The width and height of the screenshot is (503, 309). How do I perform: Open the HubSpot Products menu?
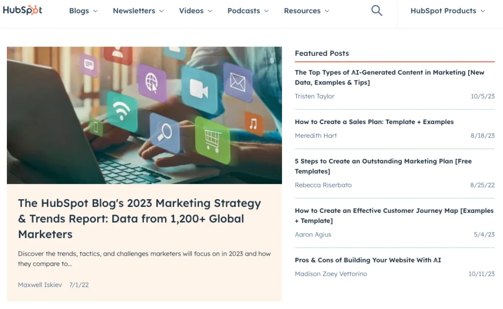443,11
